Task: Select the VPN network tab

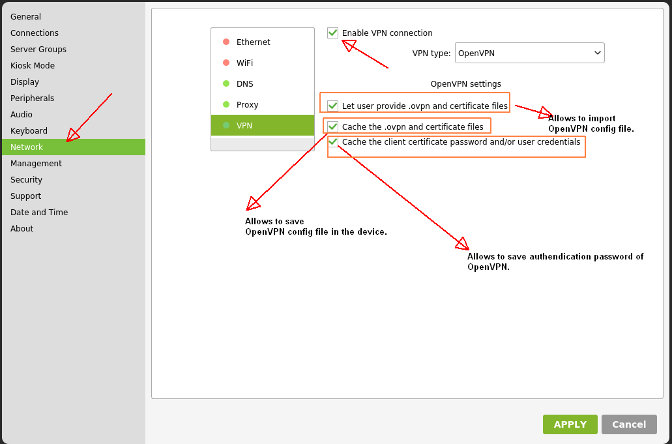Action: 263,125
